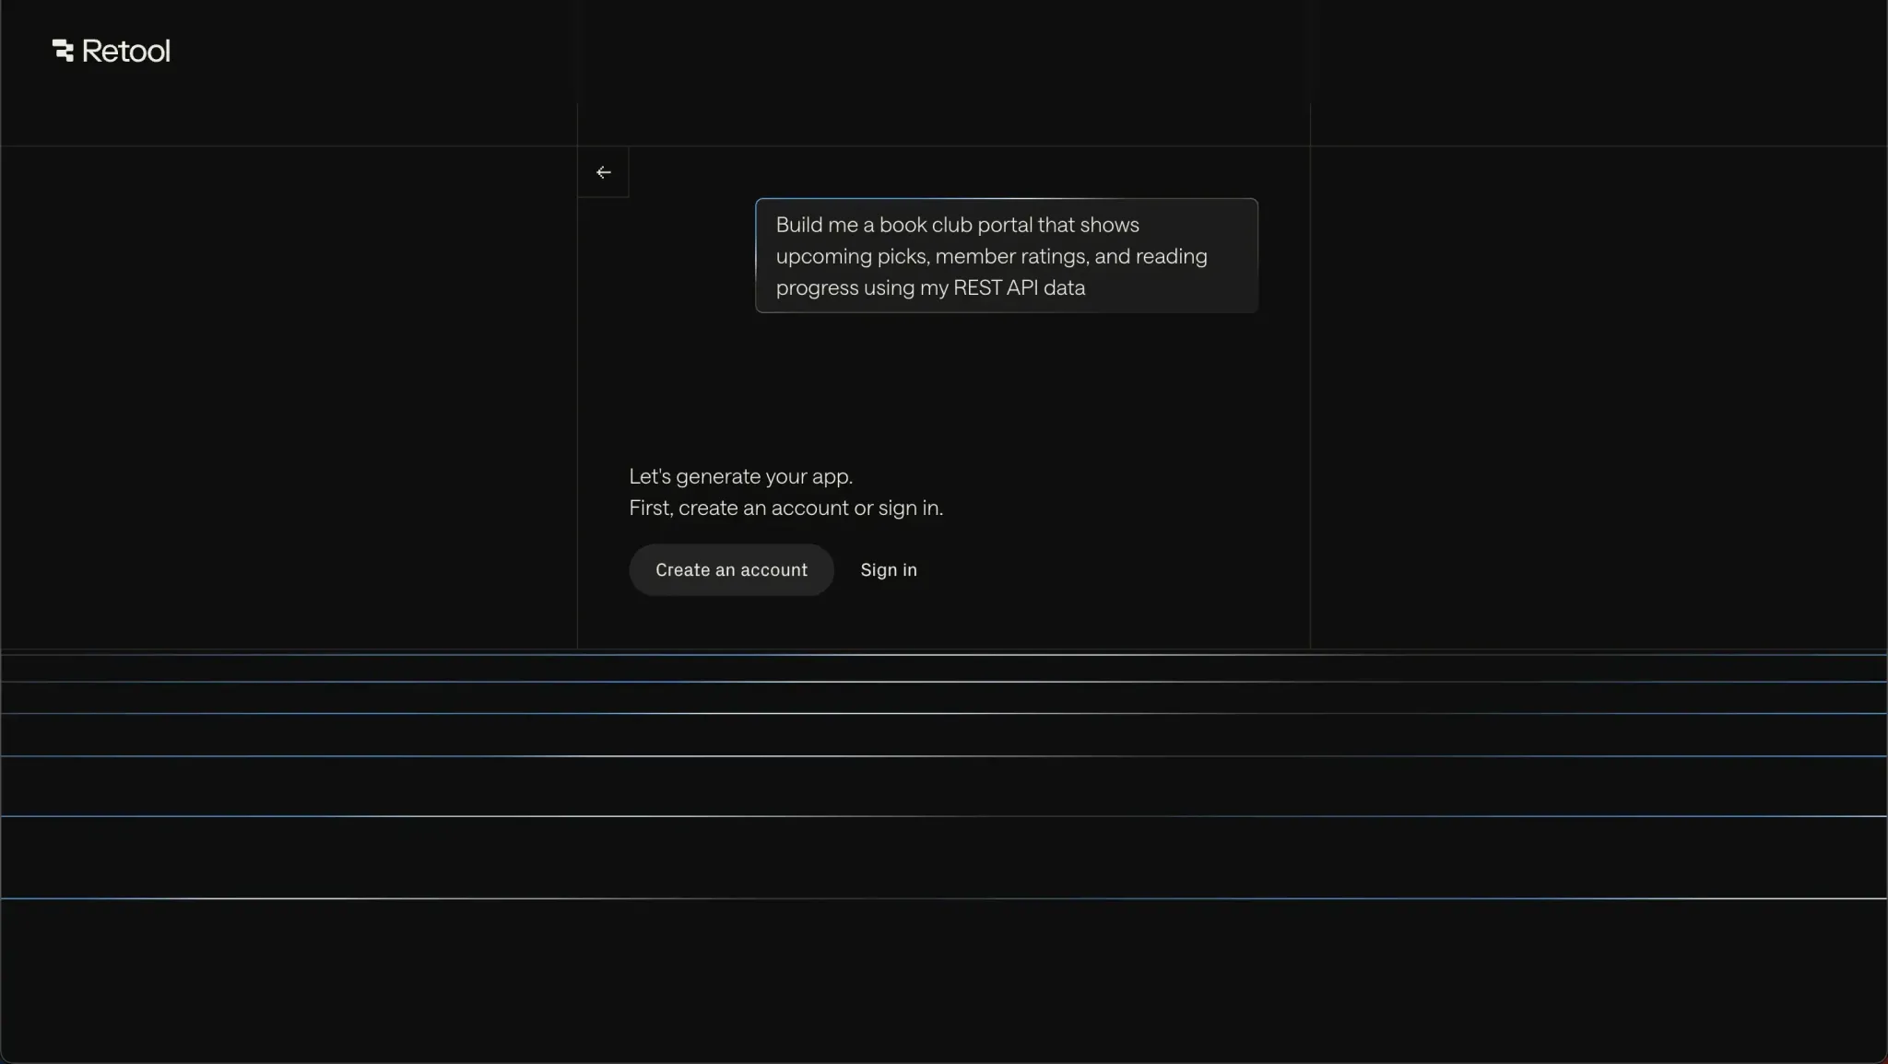Click the lowest glowing horizontal line
Screen dimensions: 1888x1064
point(944,898)
